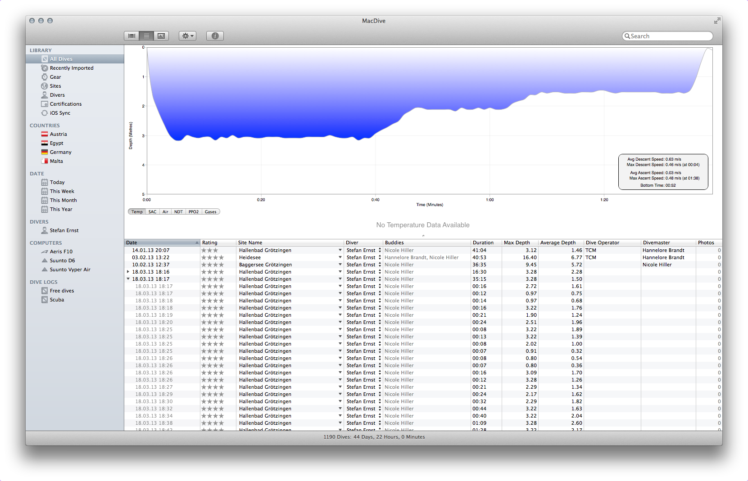Open the Free dives log
The width and height of the screenshot is (748, 481).
(62, 291)
